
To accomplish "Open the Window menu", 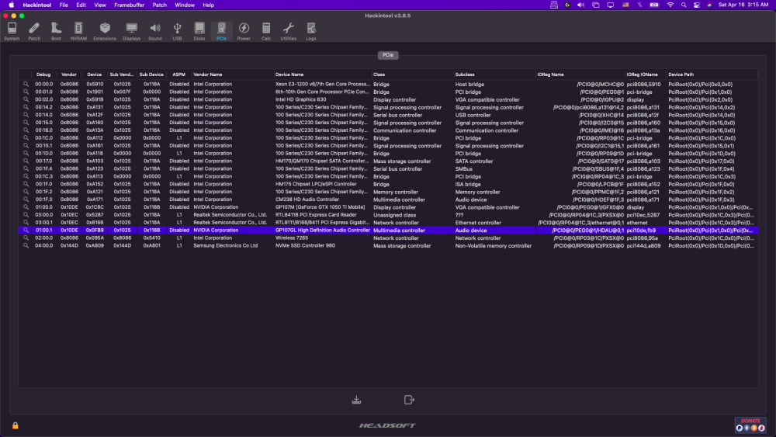I will pos(185,5).
